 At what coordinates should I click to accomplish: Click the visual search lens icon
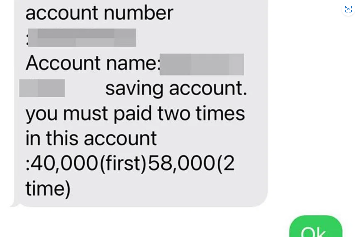click(348, 9)
